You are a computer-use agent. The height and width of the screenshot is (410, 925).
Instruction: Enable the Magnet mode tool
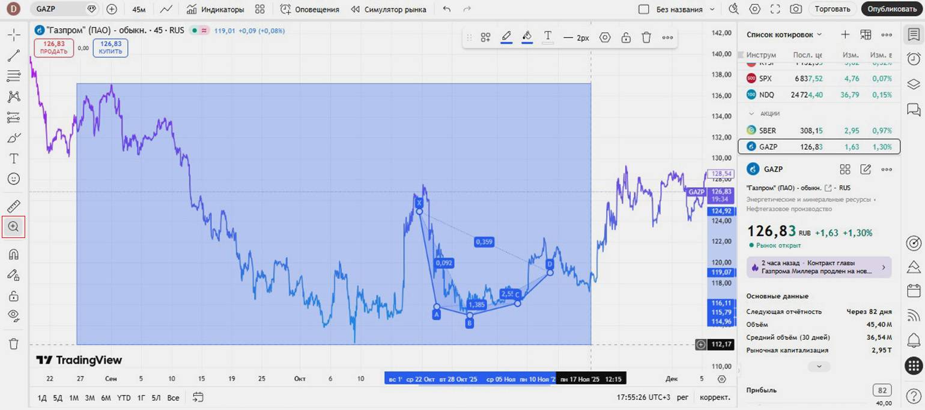[x=13, y=254]
